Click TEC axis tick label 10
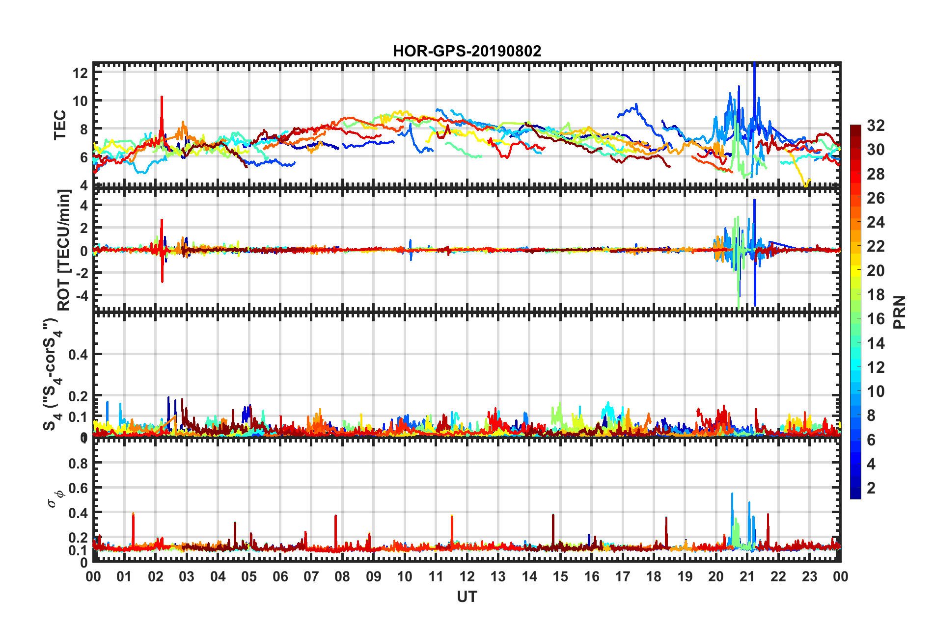The height and width of the screenshot is (624, 934). pos(80,101)
